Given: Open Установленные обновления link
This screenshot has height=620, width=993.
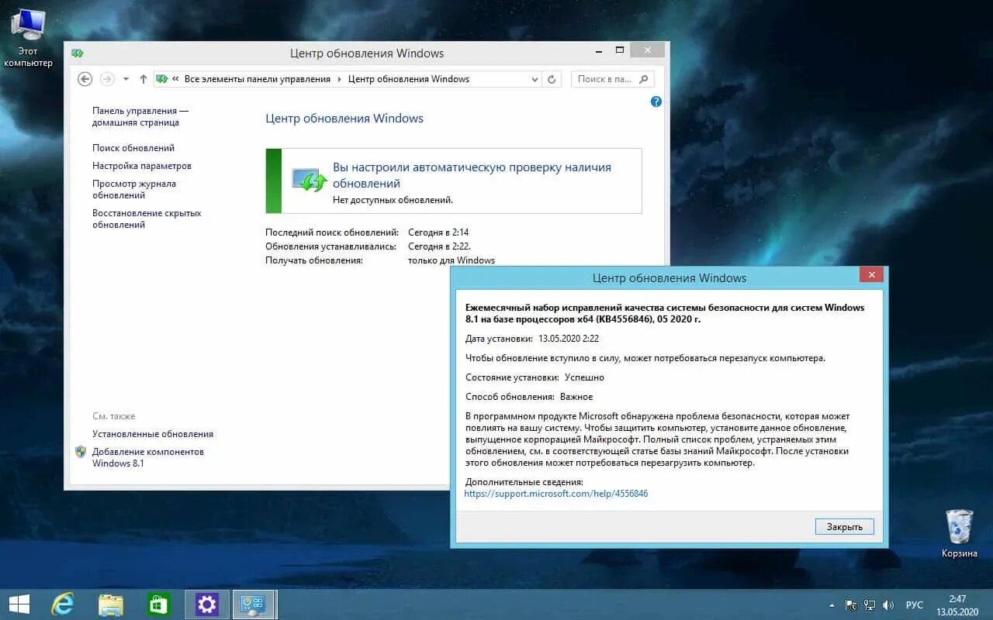Looking at the screenshot, I should coord(153,434).
